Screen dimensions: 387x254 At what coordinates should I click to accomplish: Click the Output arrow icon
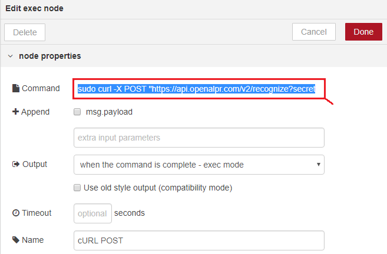[x=16, y=165]
